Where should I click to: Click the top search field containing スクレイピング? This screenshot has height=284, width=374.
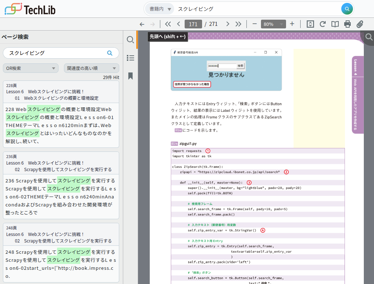(x=258, y=9)
